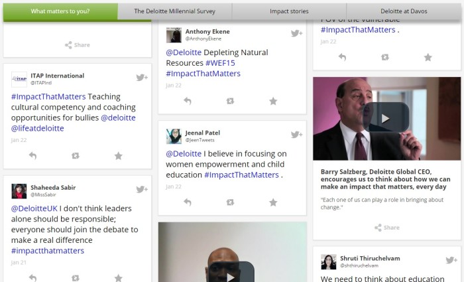Open Shruti Thiruchelvam's name link
The height and width of the screenshot is (282, 464).
[x=370, y=258]
